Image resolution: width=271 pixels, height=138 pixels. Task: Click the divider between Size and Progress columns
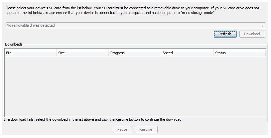click(x=109, y=53)
